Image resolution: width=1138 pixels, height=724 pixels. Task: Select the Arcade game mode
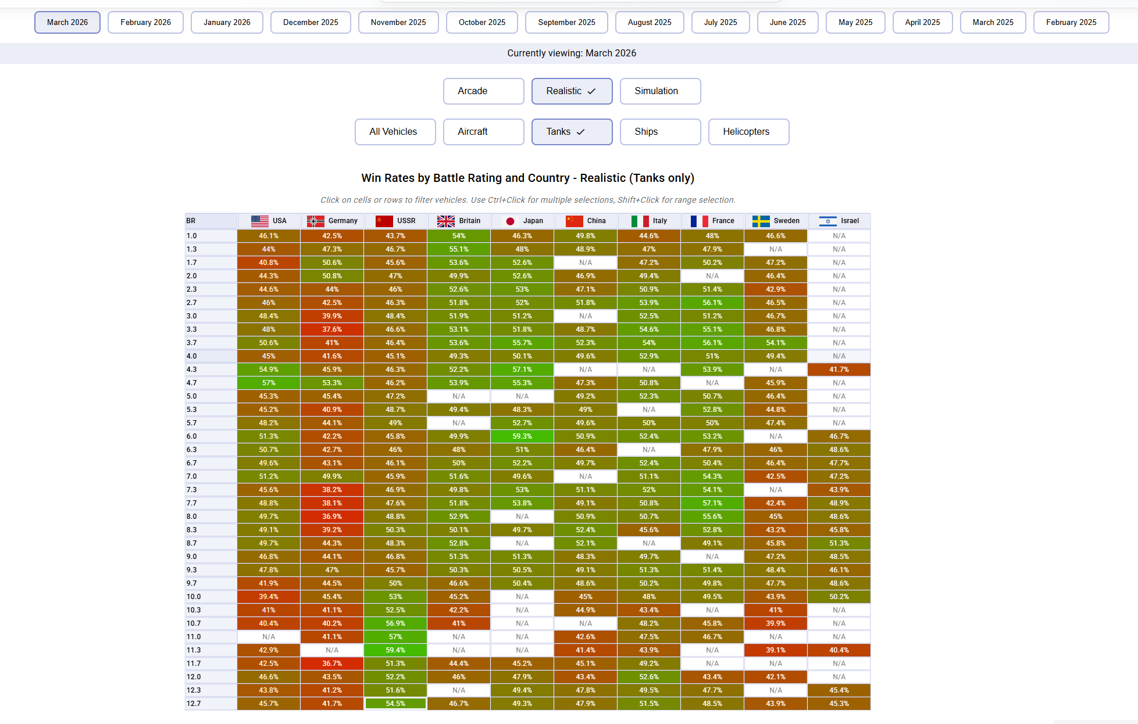click(x=483, y=91)
